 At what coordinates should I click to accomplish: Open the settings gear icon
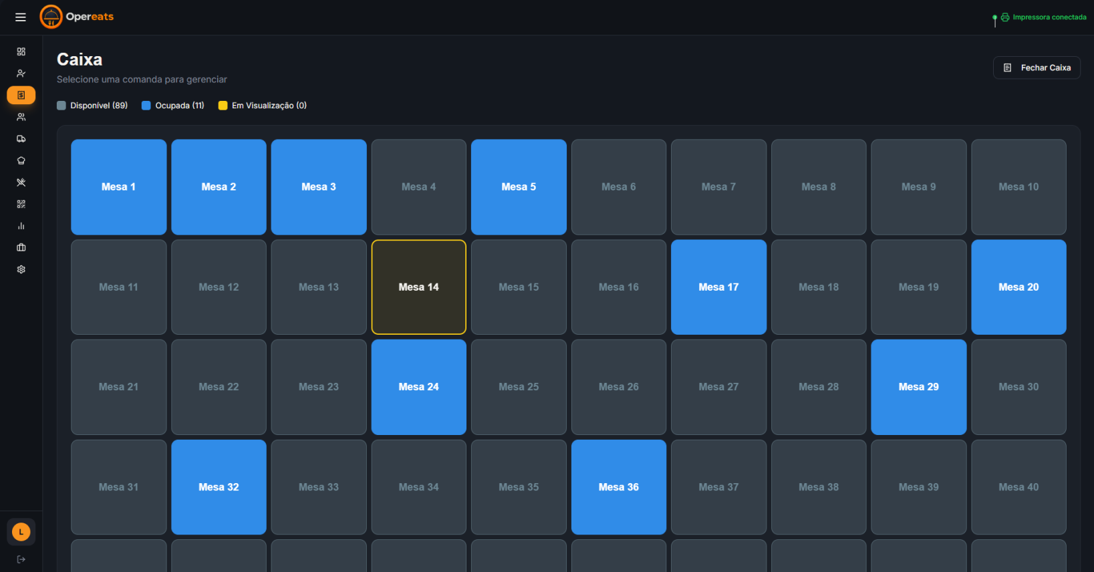pyautogui.click(x=21, y=269)
